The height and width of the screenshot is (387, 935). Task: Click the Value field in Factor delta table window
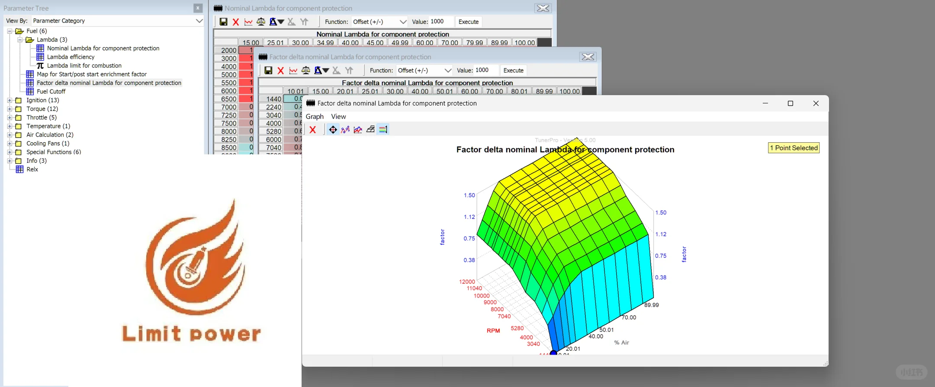(x=486, y=70)
